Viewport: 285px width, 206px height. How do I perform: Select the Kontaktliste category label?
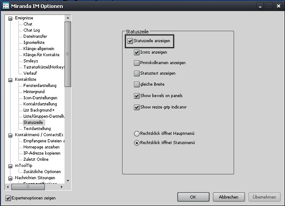[25, 80]
